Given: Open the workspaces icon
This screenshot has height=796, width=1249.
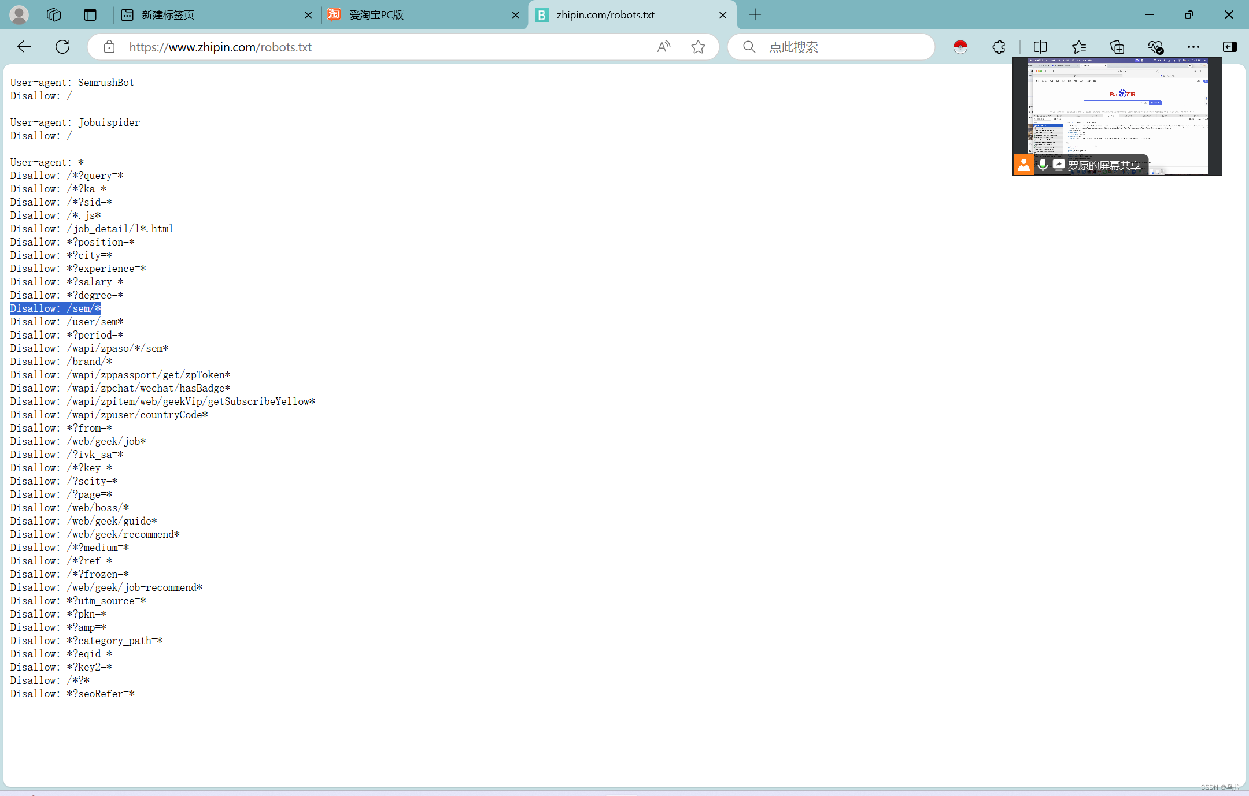Looking at the screenshot, I should 54,15.
